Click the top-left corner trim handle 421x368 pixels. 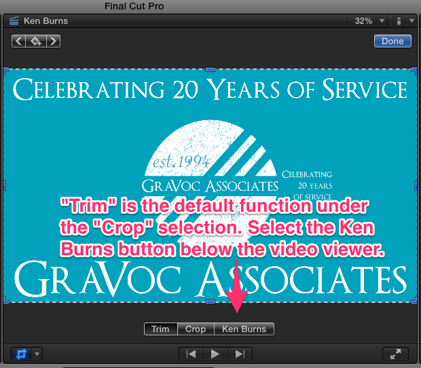6,71
